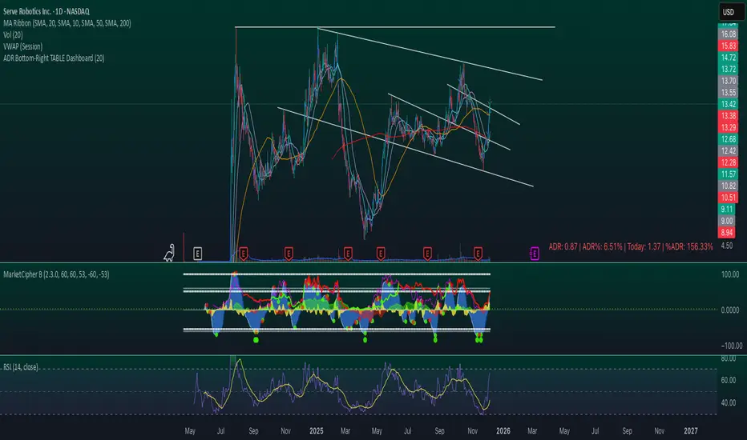Click the red 12.28 price label
The height and width of the screenshot is (440, 747).
pyautogui.click(x=728, y=162)
